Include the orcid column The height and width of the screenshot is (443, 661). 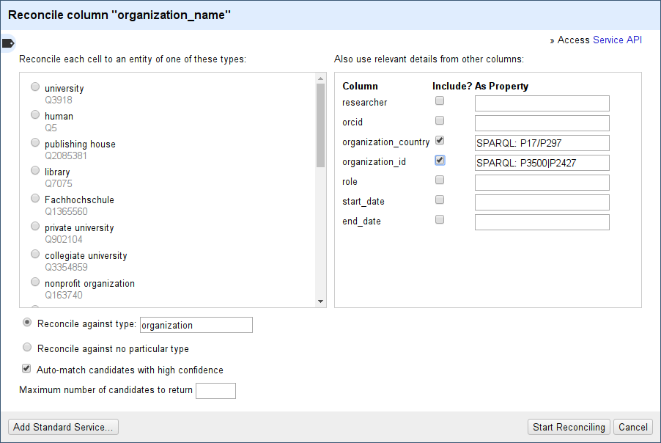[440, 121]
